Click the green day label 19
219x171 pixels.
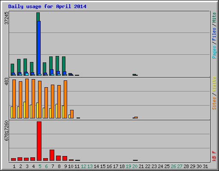pos(128,166)
